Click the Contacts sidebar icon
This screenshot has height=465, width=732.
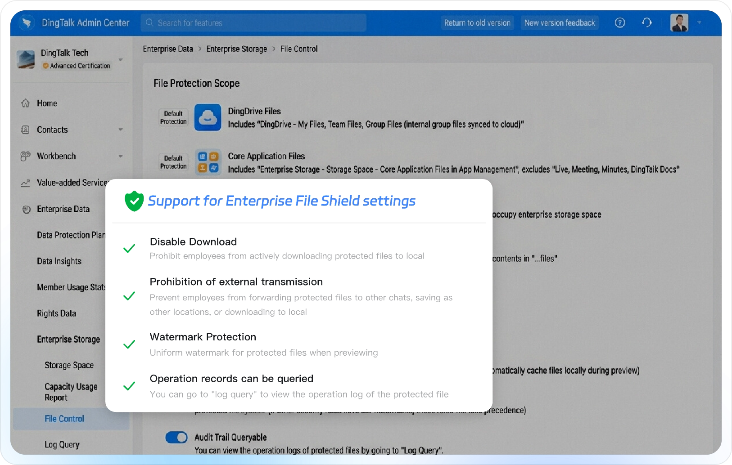tap(26, 130)
